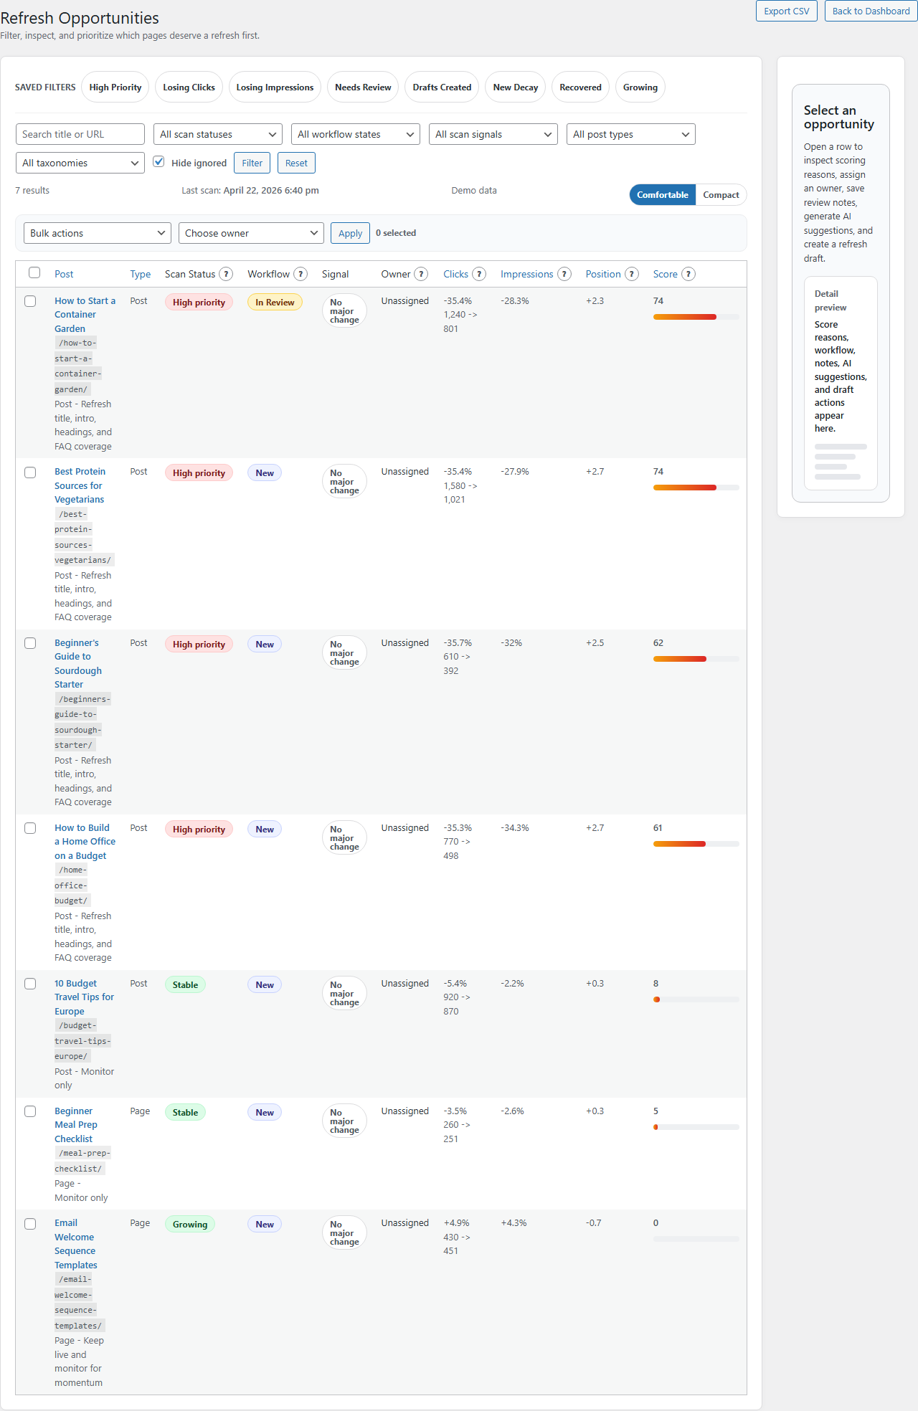
Task: Go Back to Dashboard
Action: tap(871, 11)
